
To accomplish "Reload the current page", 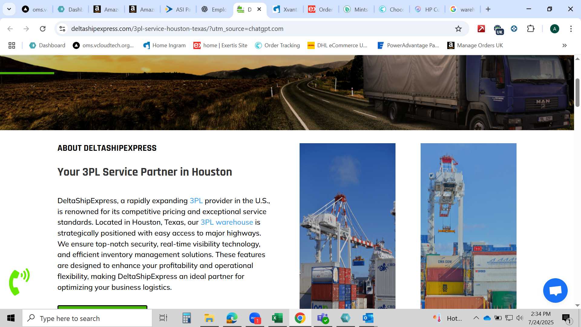I will click(x=43, y=29).
